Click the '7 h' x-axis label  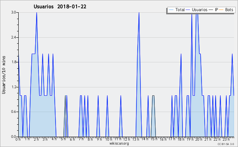point(81,139)
